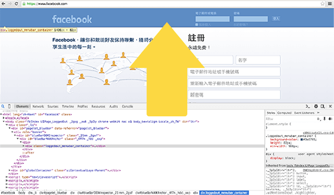Click the 新密碼 new password field

(234, 95)
